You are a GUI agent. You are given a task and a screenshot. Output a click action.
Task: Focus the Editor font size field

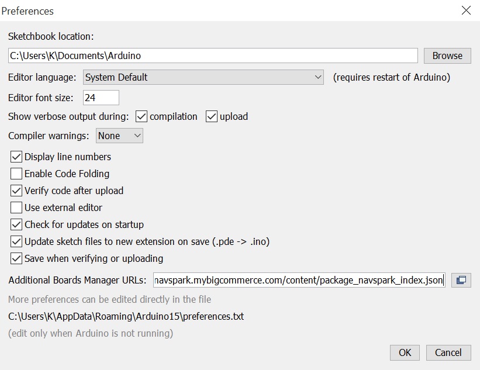coord(101,98)
